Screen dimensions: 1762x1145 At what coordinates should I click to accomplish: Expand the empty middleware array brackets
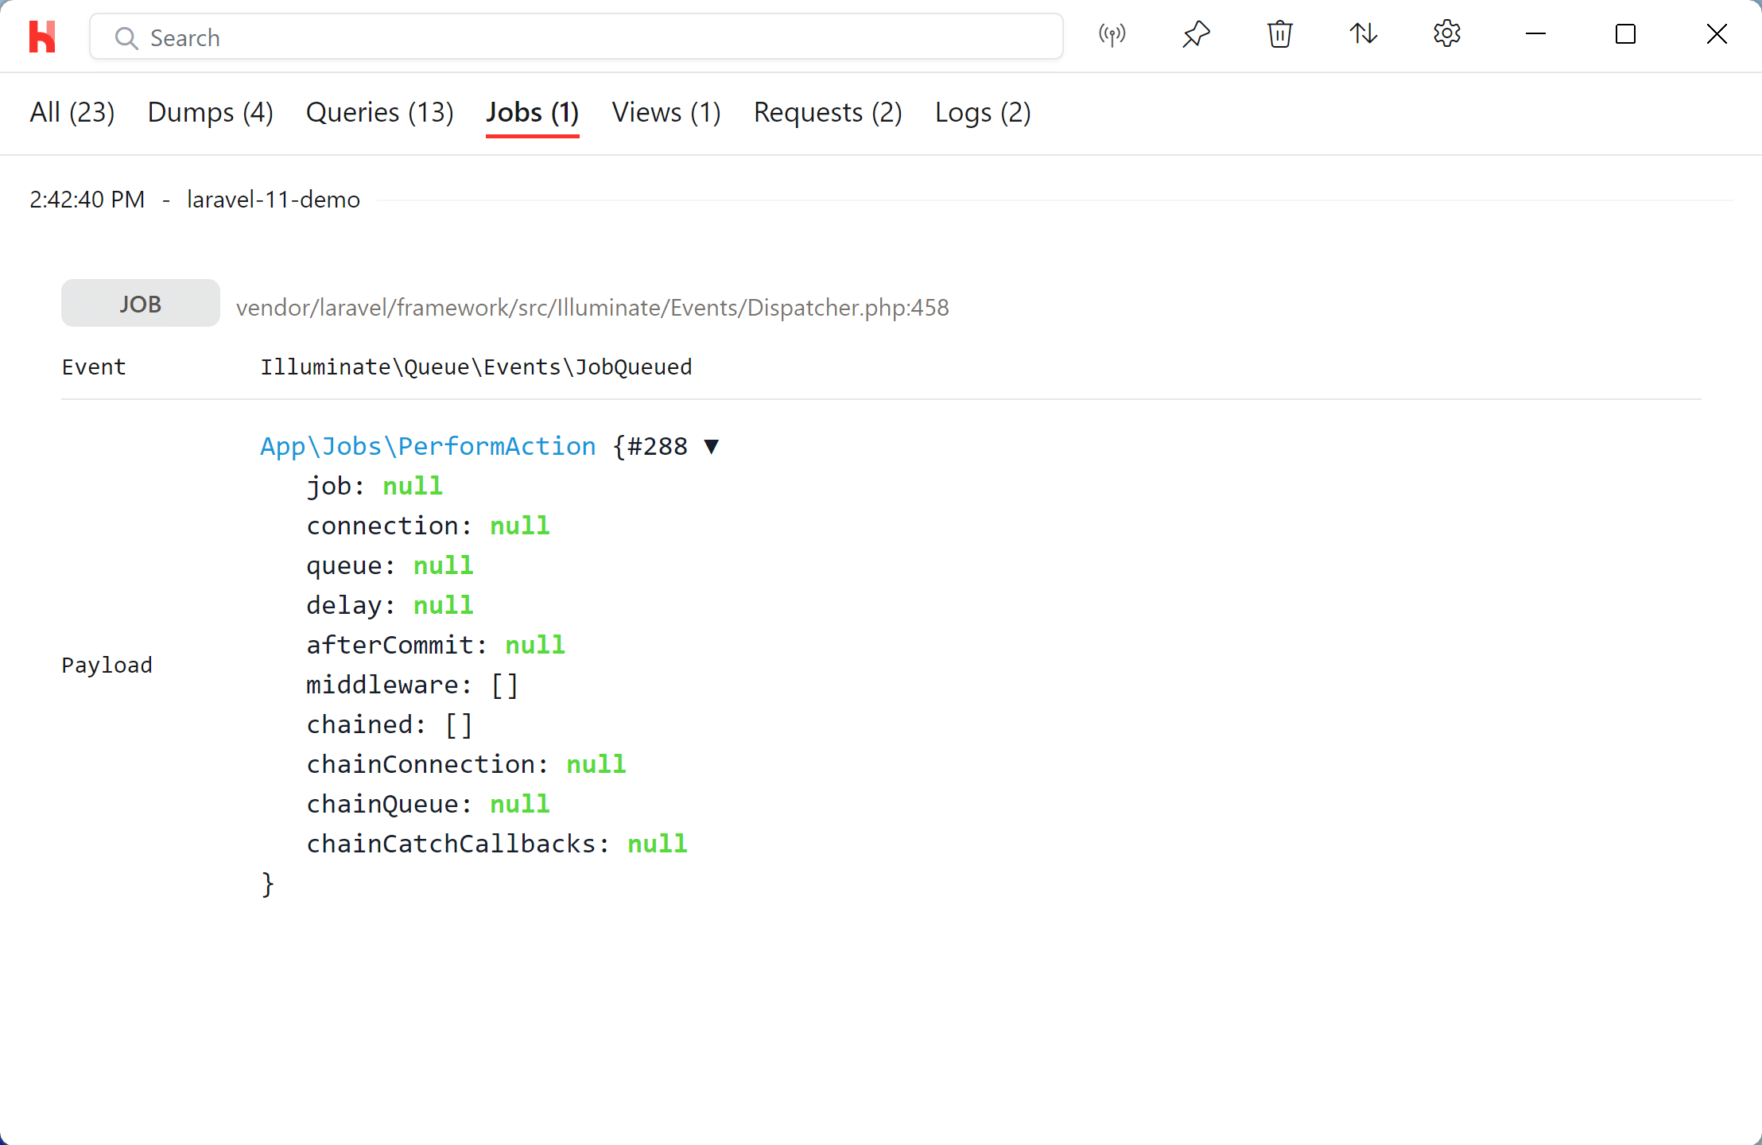pyautogui.click(x=505, y=685)
